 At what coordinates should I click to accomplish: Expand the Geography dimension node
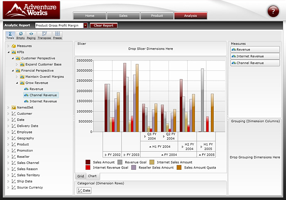[8, 138]
